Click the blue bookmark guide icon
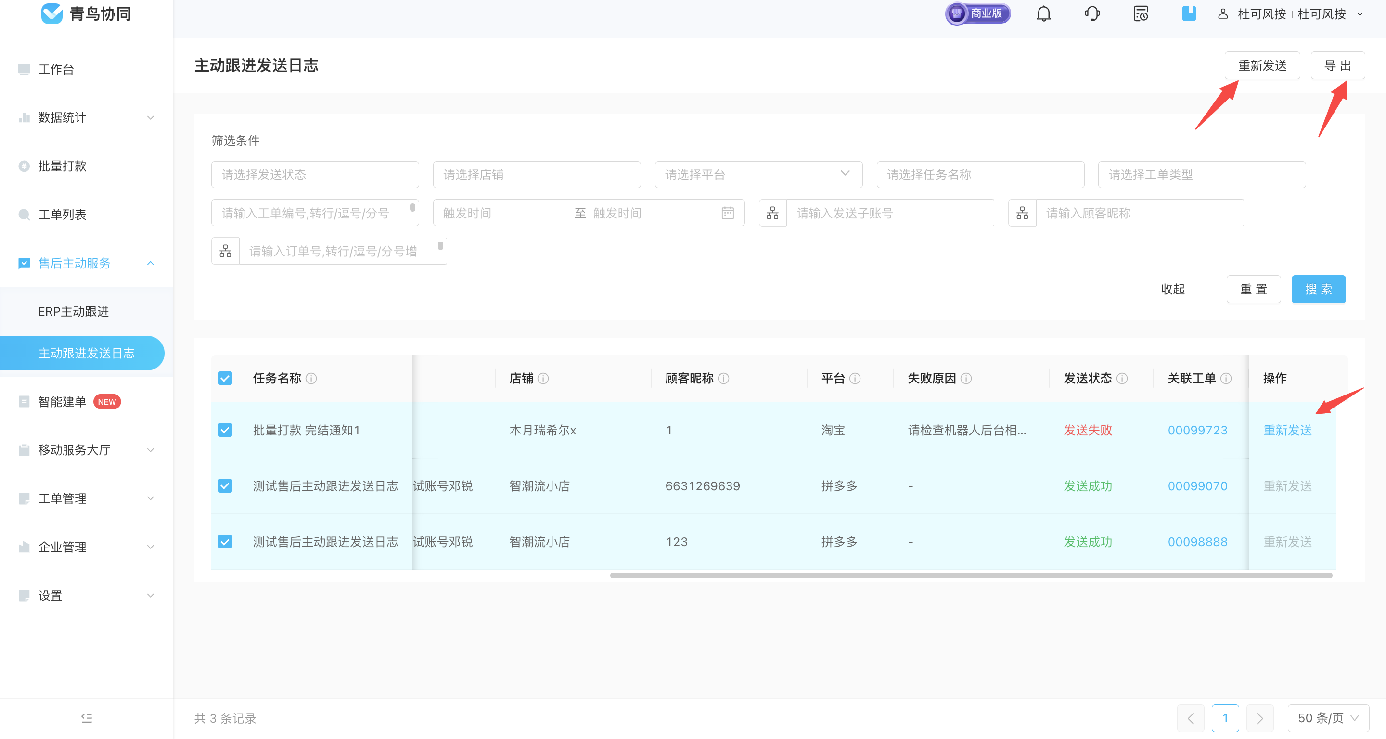The image size is (1386, 739). 1189,13
